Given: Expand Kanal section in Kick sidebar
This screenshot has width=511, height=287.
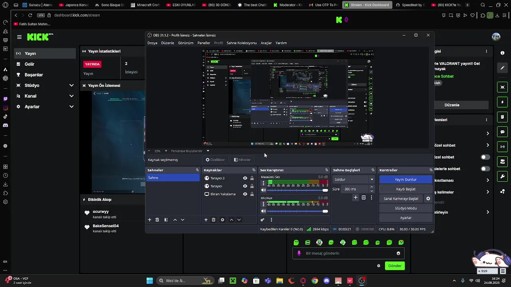Looking at the screenshot, I should 71,96.
